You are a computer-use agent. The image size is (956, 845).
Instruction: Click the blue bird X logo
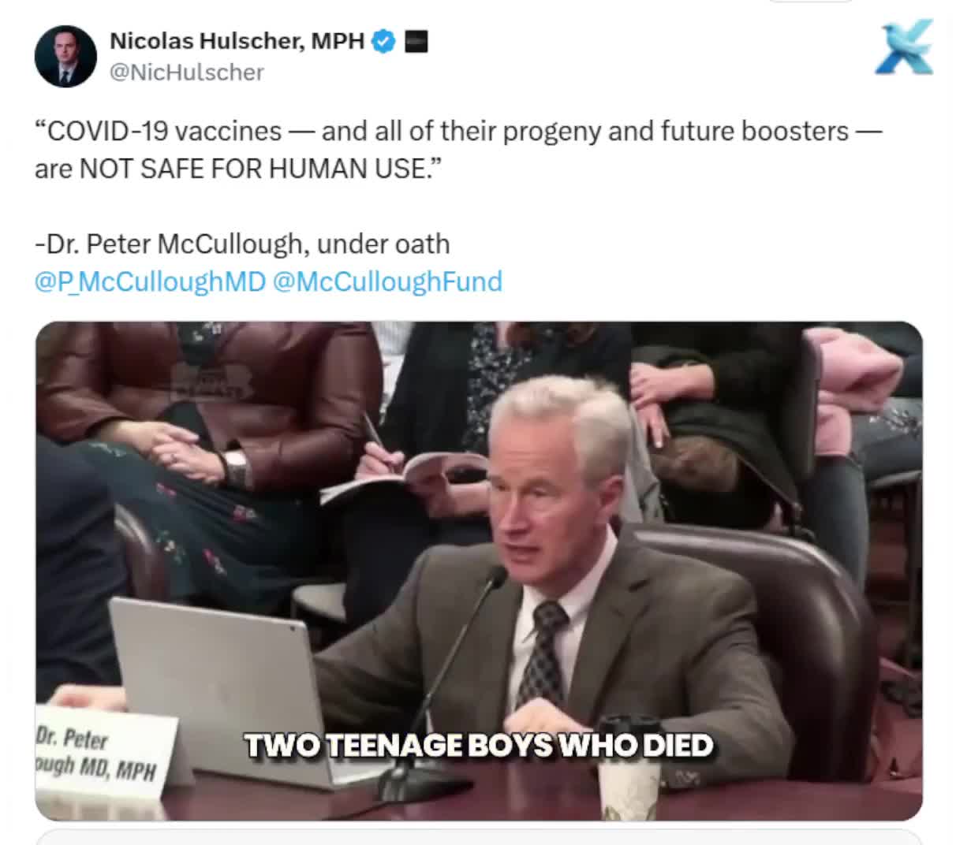point(905,48)
